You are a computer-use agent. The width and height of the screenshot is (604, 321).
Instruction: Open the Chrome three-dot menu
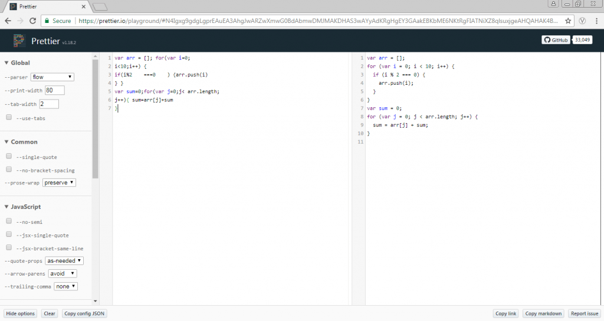[x=597, y=21]
